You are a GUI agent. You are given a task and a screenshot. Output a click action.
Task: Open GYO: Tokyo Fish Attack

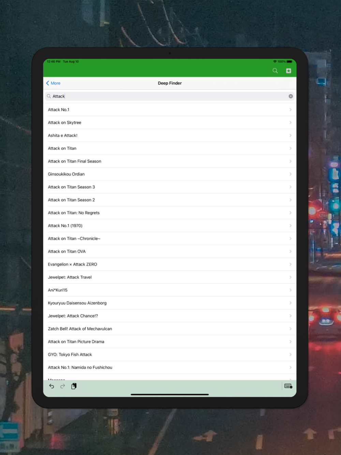click(x=170, y=355)
